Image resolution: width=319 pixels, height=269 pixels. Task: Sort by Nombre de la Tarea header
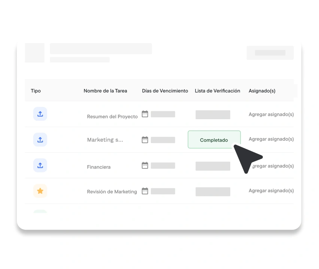(105, 91)
